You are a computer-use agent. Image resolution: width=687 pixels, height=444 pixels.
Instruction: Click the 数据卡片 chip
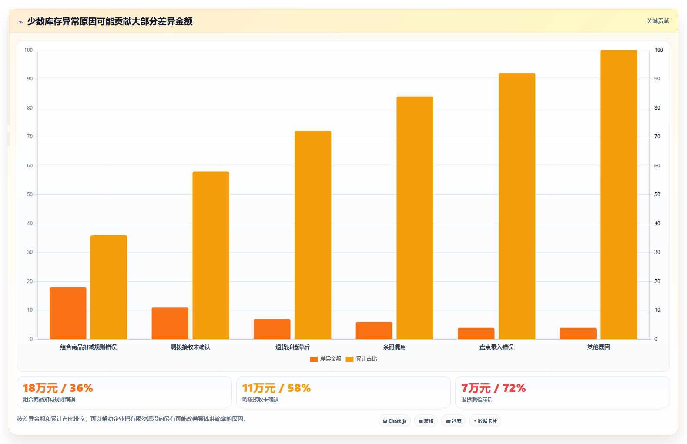click(x=485, y=421)
